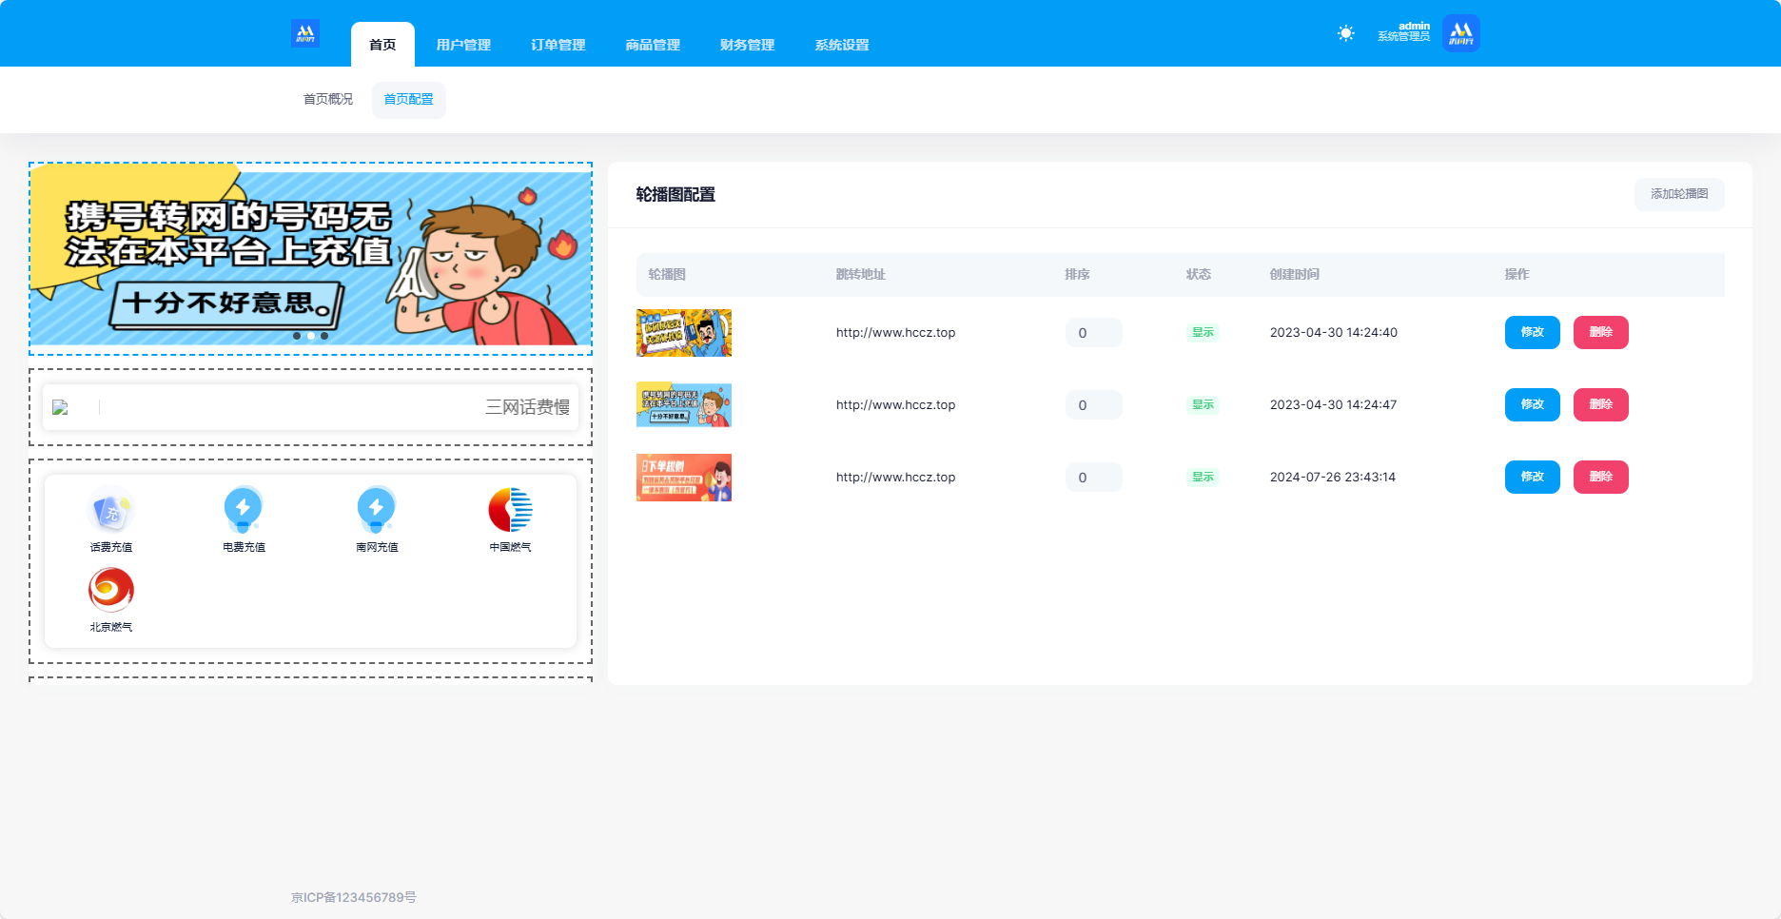
Task: Toggle 显示 status of the 2024-07-26 carousel
Action: pos(1203,478)
